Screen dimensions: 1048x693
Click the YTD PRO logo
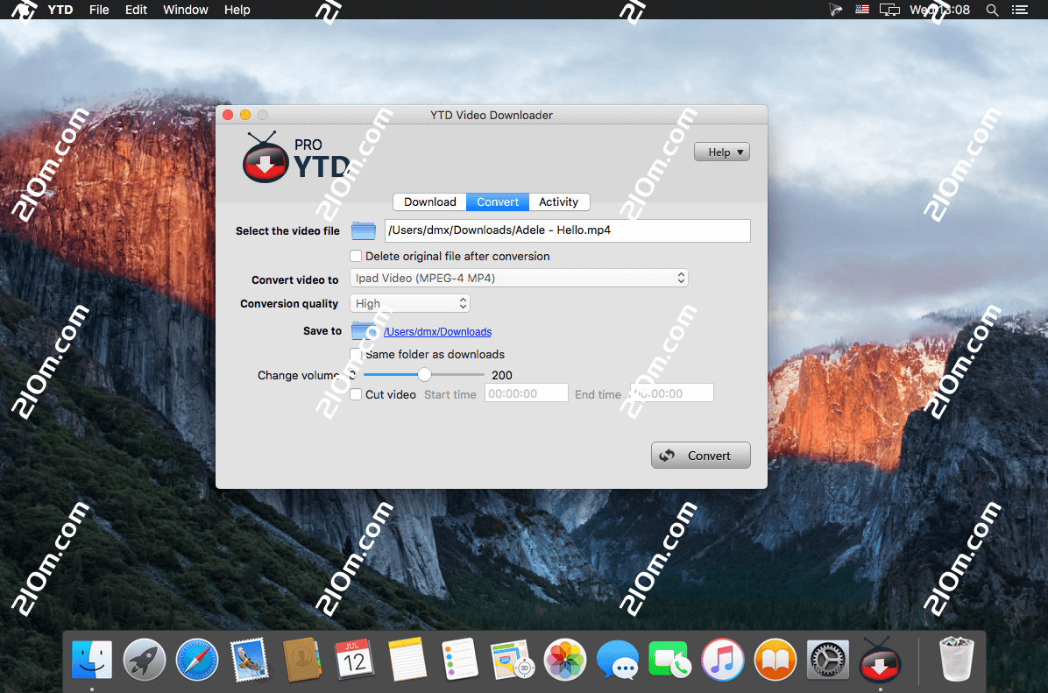(296, 158)
